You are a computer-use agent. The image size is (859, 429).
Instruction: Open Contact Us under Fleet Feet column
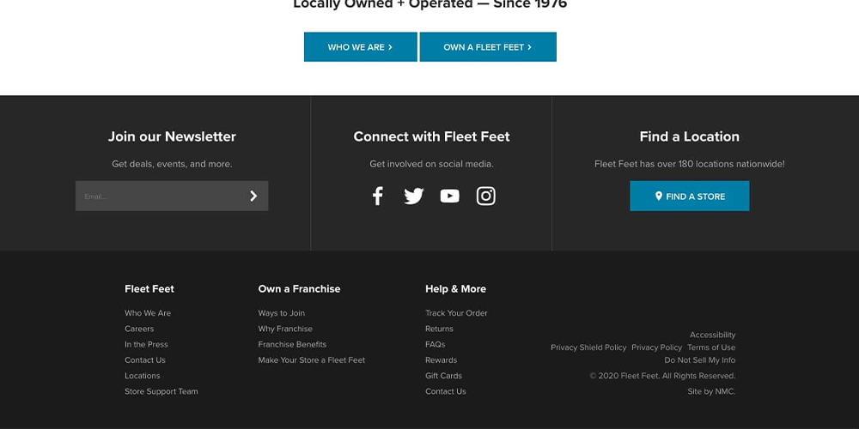click(145, 360)
